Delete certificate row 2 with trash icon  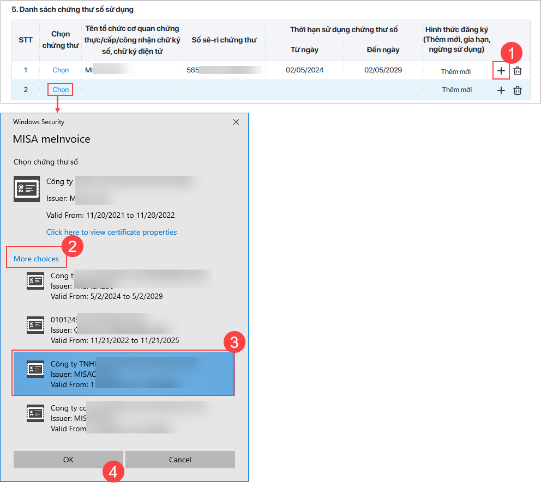click(518, 90)
